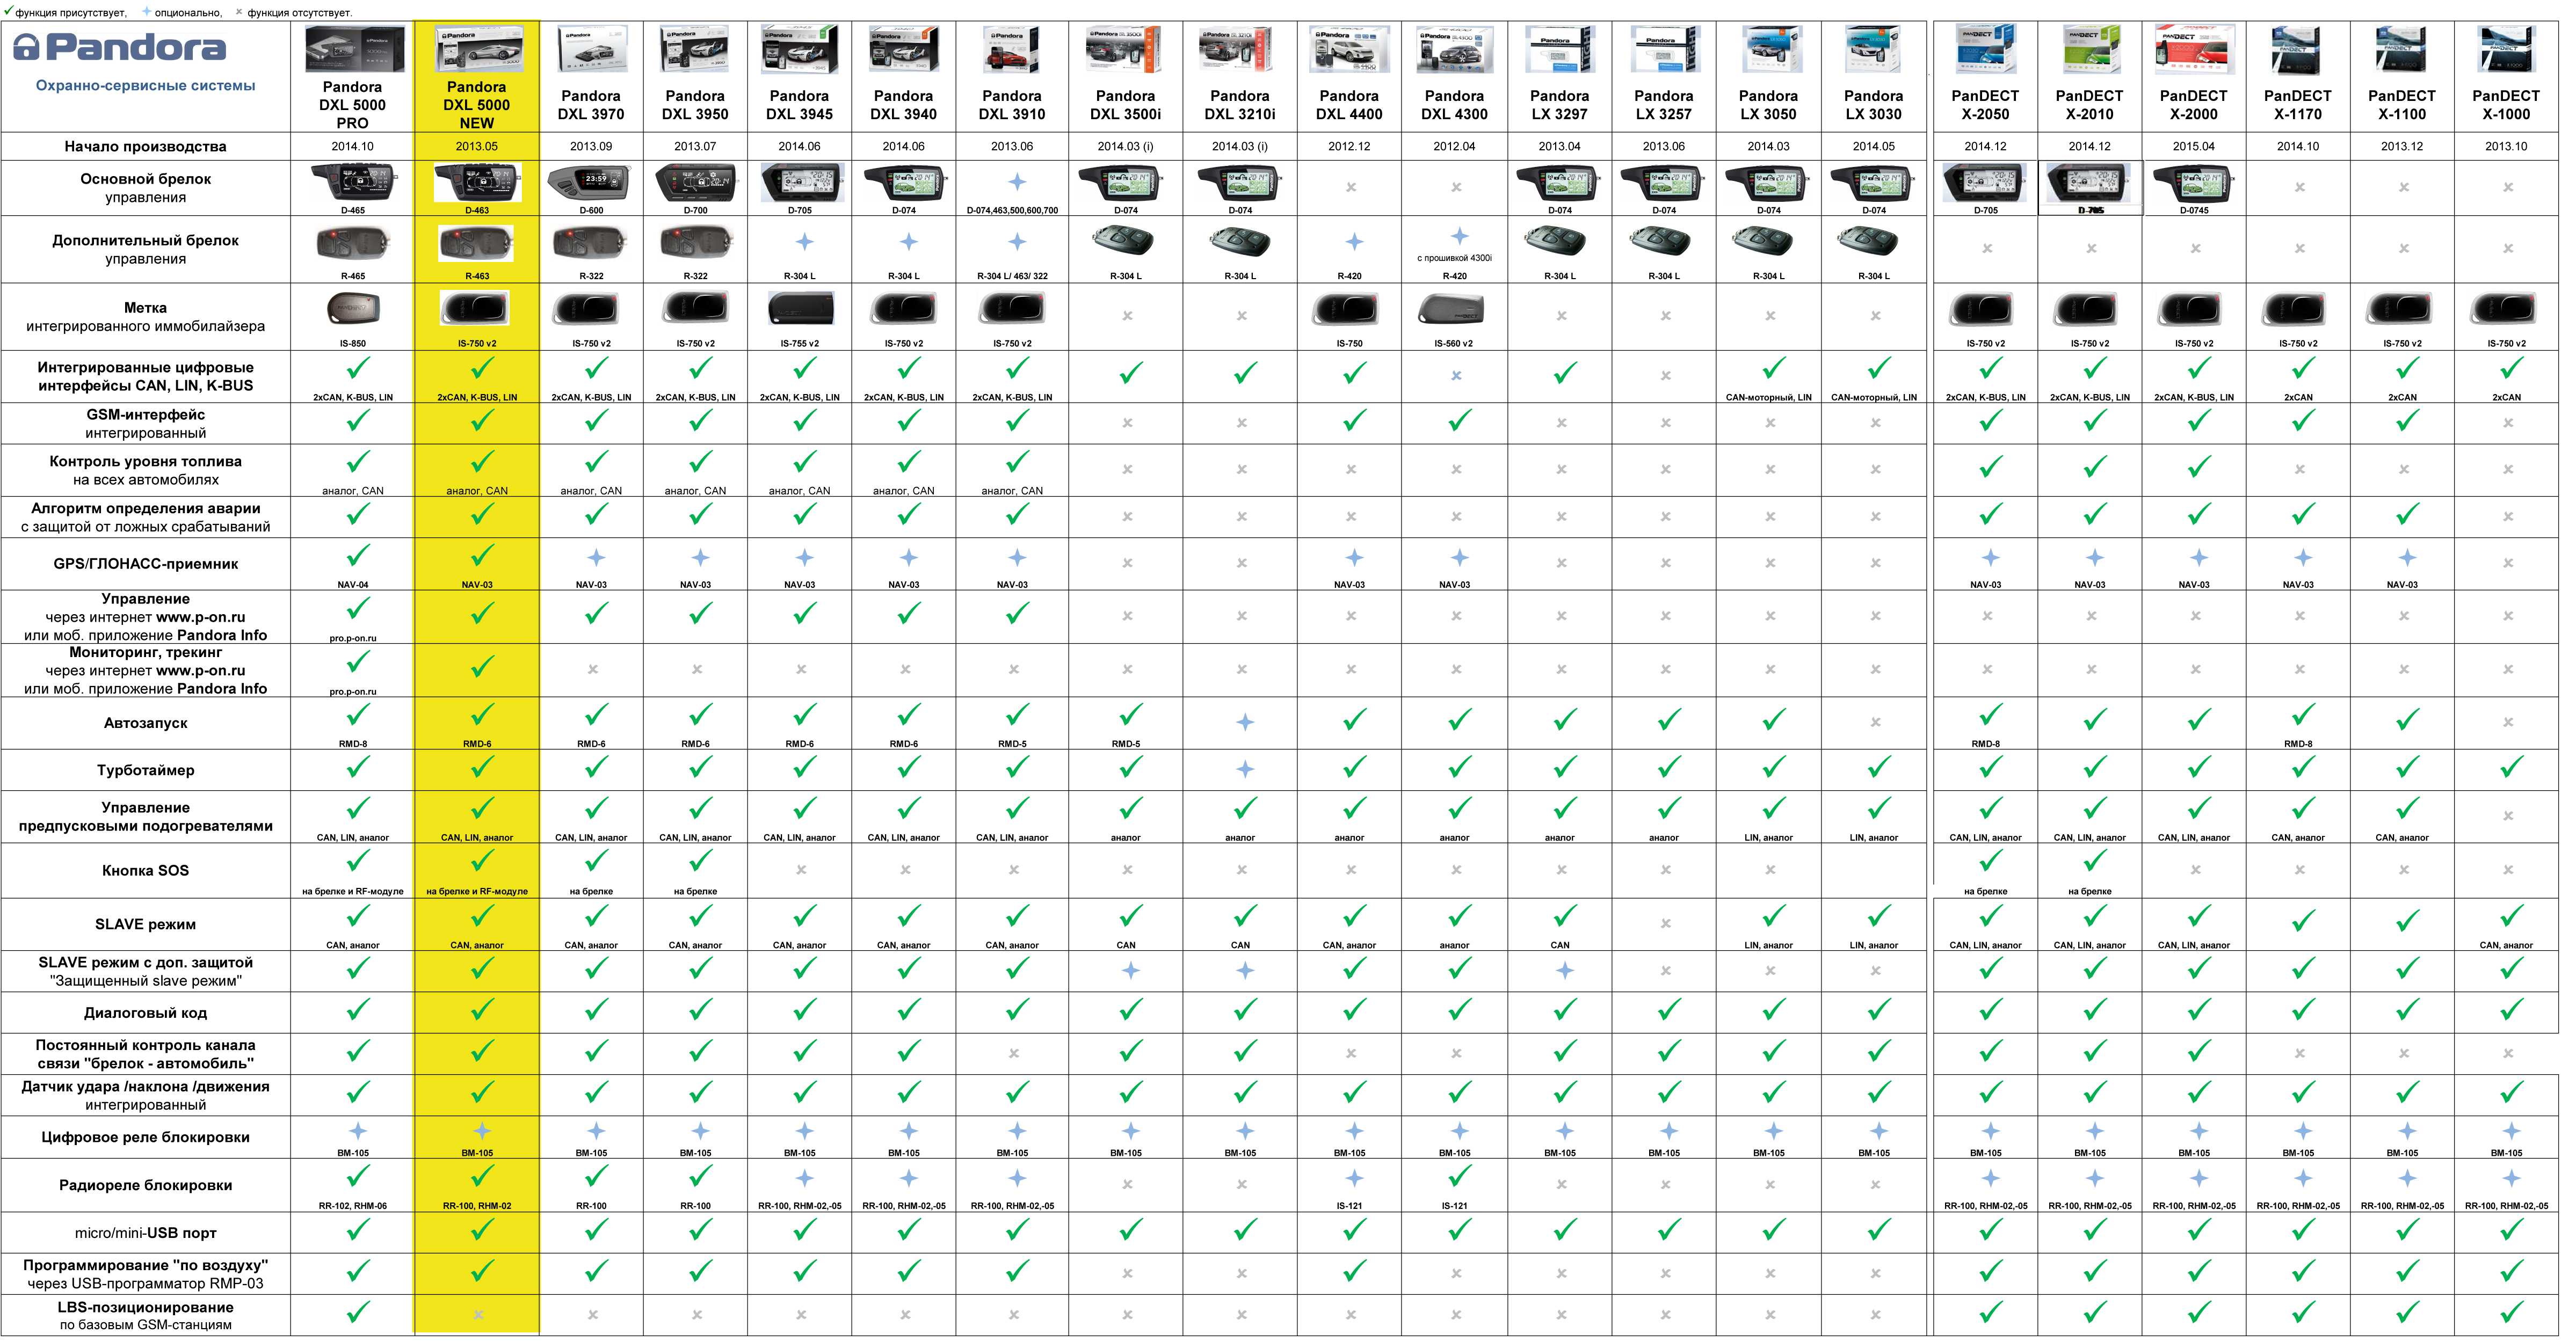Click the 'функция присутствует' legend text
The height and width of the screenshot is (1341, 2576).
click(x=71, y=12)
